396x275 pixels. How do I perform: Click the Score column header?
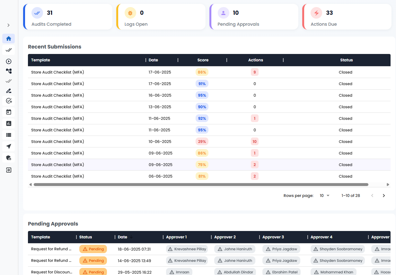click(203, 60)
